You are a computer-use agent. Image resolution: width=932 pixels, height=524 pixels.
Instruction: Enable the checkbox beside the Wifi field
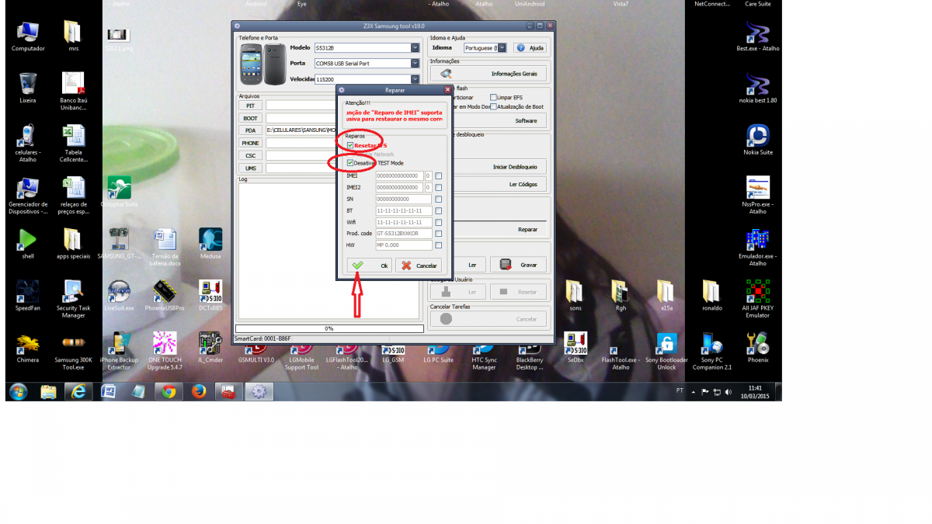(439, 222)
